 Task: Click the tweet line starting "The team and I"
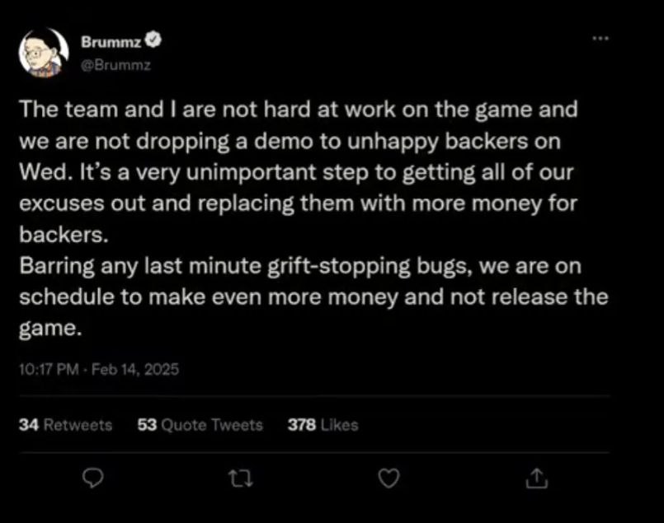click(299, 110)
